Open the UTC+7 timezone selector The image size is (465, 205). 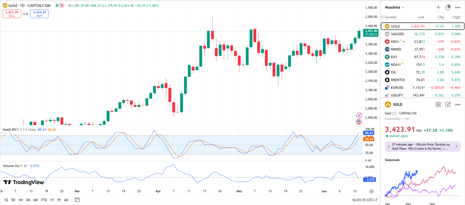[364, 200]
